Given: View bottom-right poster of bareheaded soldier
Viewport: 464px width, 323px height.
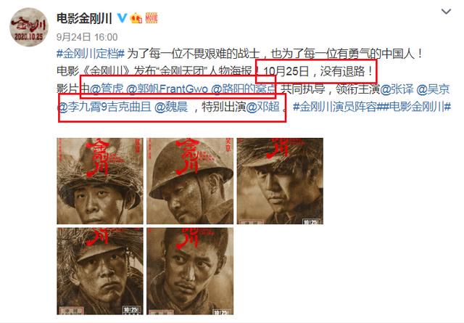Looking at the screenshot, I should pyautogui.click(x=190, y=271).
